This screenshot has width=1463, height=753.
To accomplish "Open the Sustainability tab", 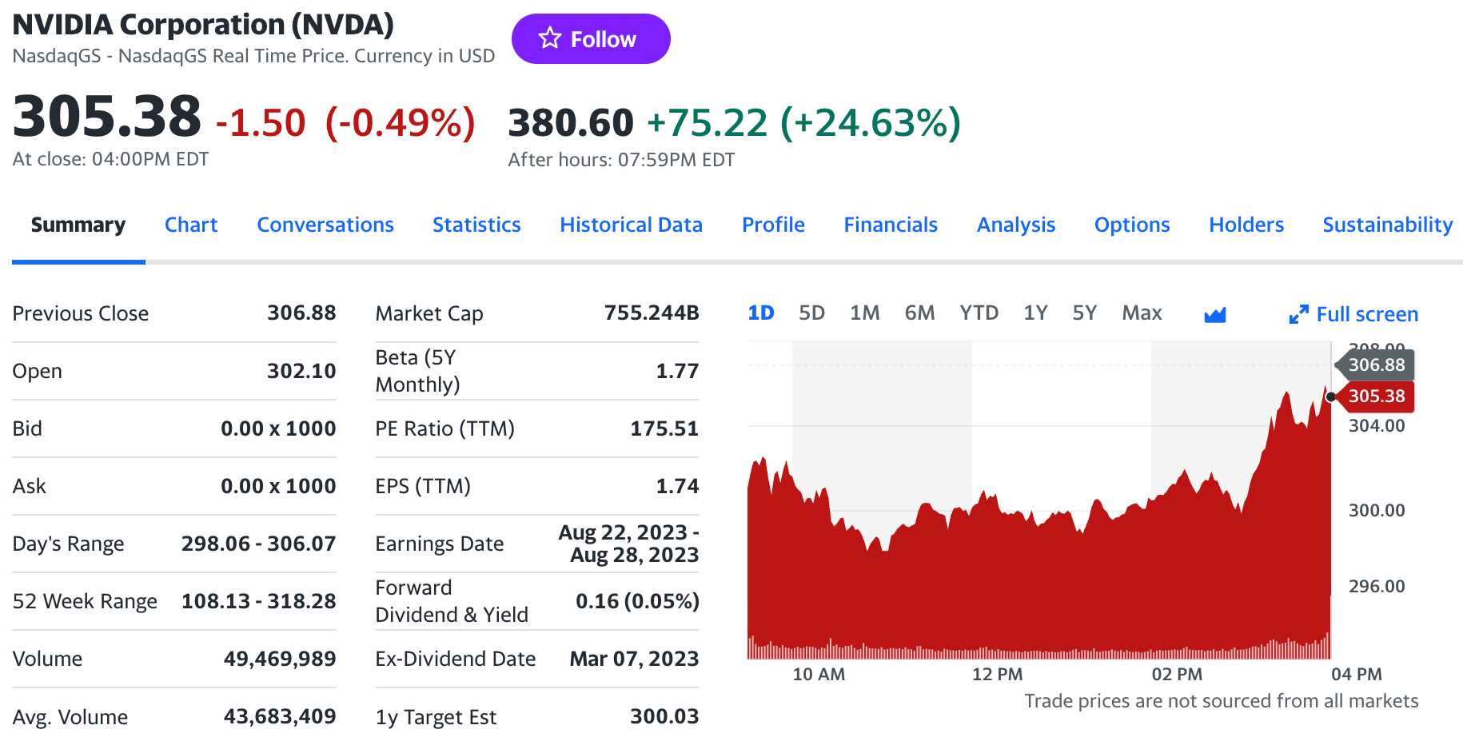I will click(1387, 225).
